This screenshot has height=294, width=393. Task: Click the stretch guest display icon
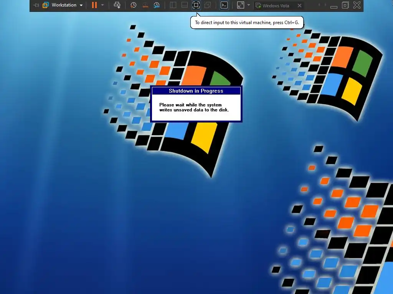[240, 5]
